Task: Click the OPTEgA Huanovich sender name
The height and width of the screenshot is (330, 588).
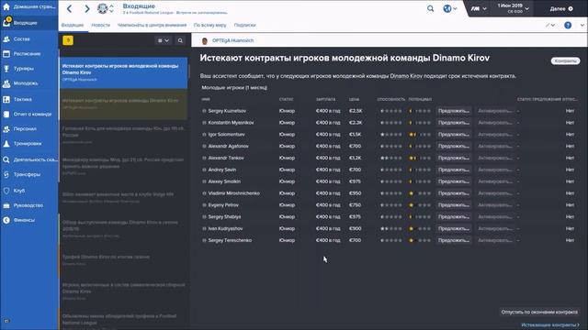Action: coord(232,40)
